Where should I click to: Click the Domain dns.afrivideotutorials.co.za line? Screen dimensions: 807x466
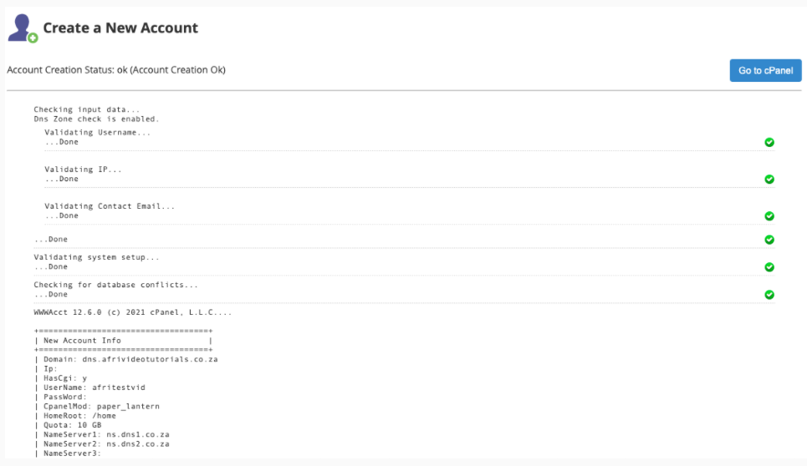coord(129,360)
